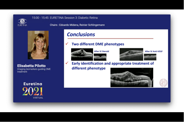This screenshot has height=122, width=184.
Task: Select the large pre-Anti-VEGF OCT scan
Action: tap(131, 54)
